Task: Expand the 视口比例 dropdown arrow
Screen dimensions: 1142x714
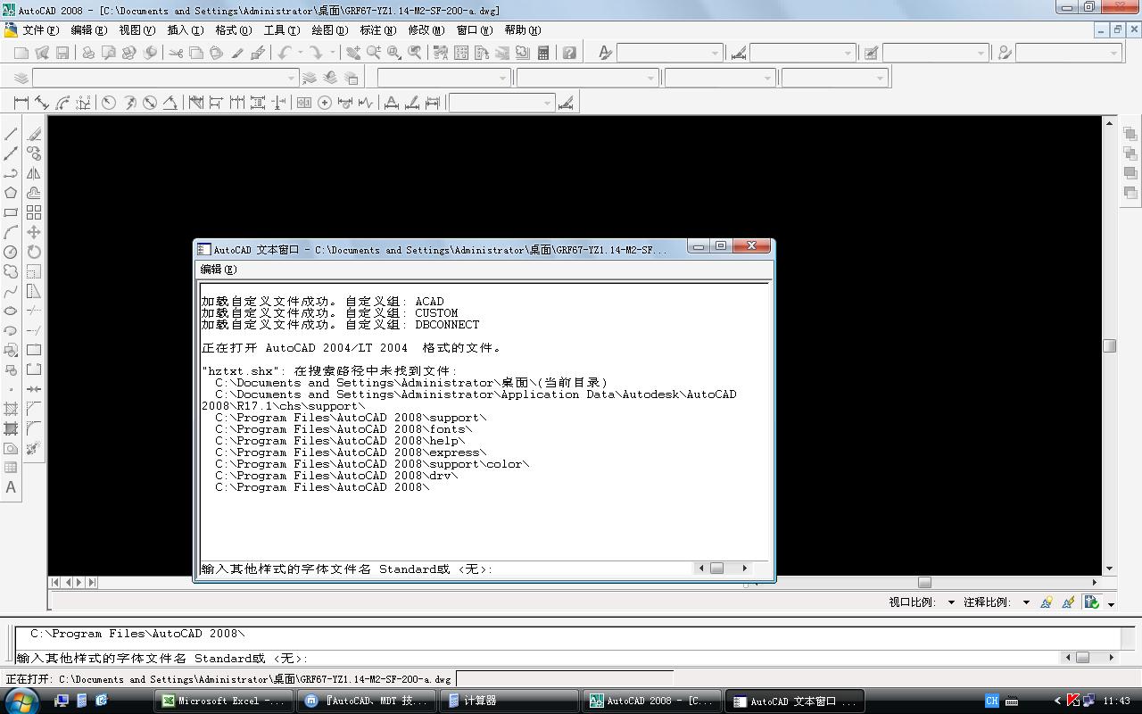Action: tap(951, 602)
